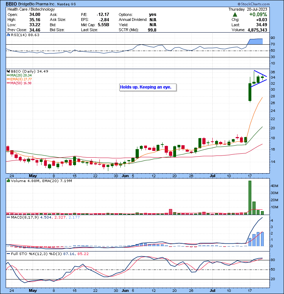Click the large green July 17 gap-up candle

tap(250, 92)
